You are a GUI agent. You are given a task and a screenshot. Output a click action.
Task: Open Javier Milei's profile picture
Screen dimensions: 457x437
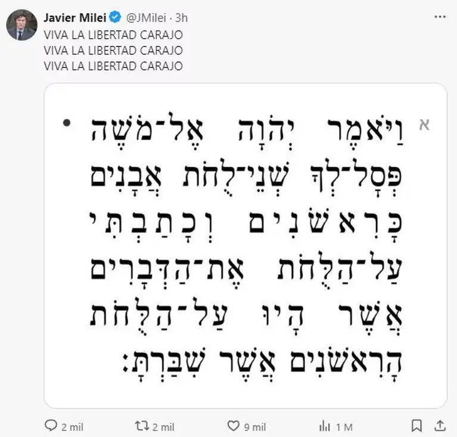pyautogui.click(x=20, y=26)
